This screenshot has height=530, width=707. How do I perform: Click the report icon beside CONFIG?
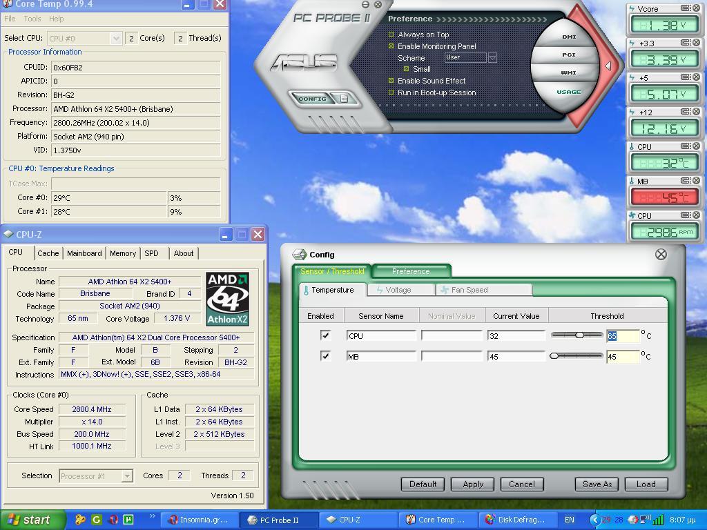(344, 98)
